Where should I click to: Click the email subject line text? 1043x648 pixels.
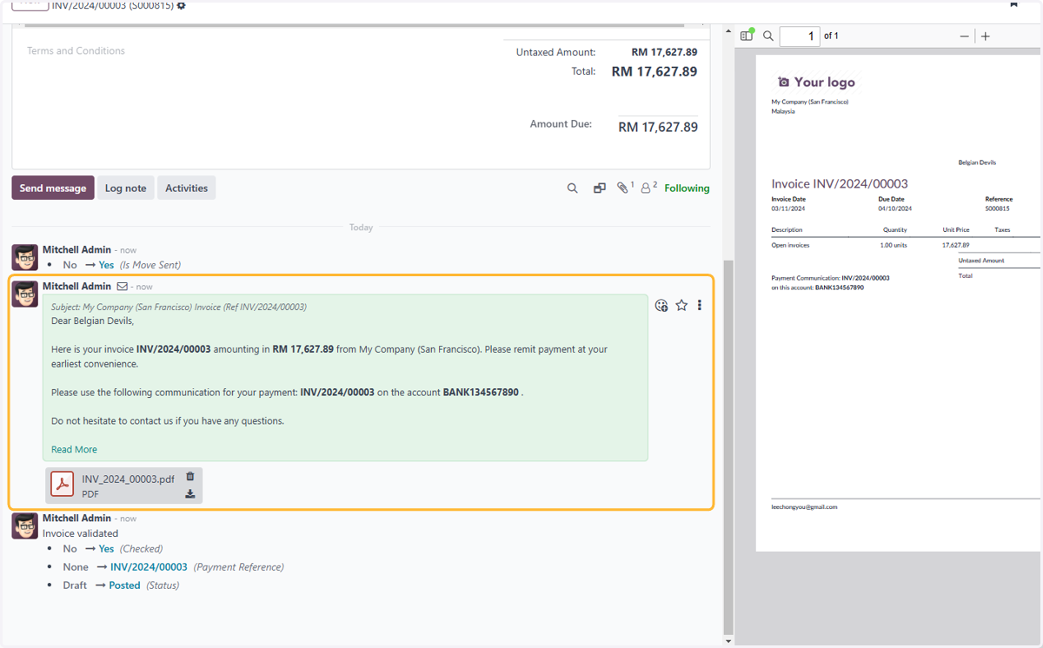(179, 307)
